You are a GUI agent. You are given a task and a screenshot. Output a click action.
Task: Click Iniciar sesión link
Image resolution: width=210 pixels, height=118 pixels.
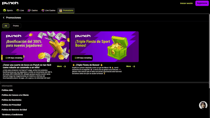click(x=186, y=3)
